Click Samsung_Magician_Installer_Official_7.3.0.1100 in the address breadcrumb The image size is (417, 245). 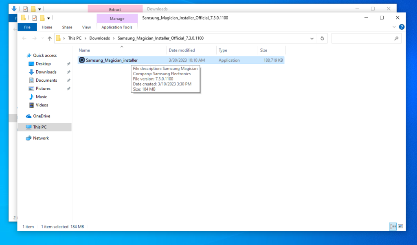click(x=160, y=38)
